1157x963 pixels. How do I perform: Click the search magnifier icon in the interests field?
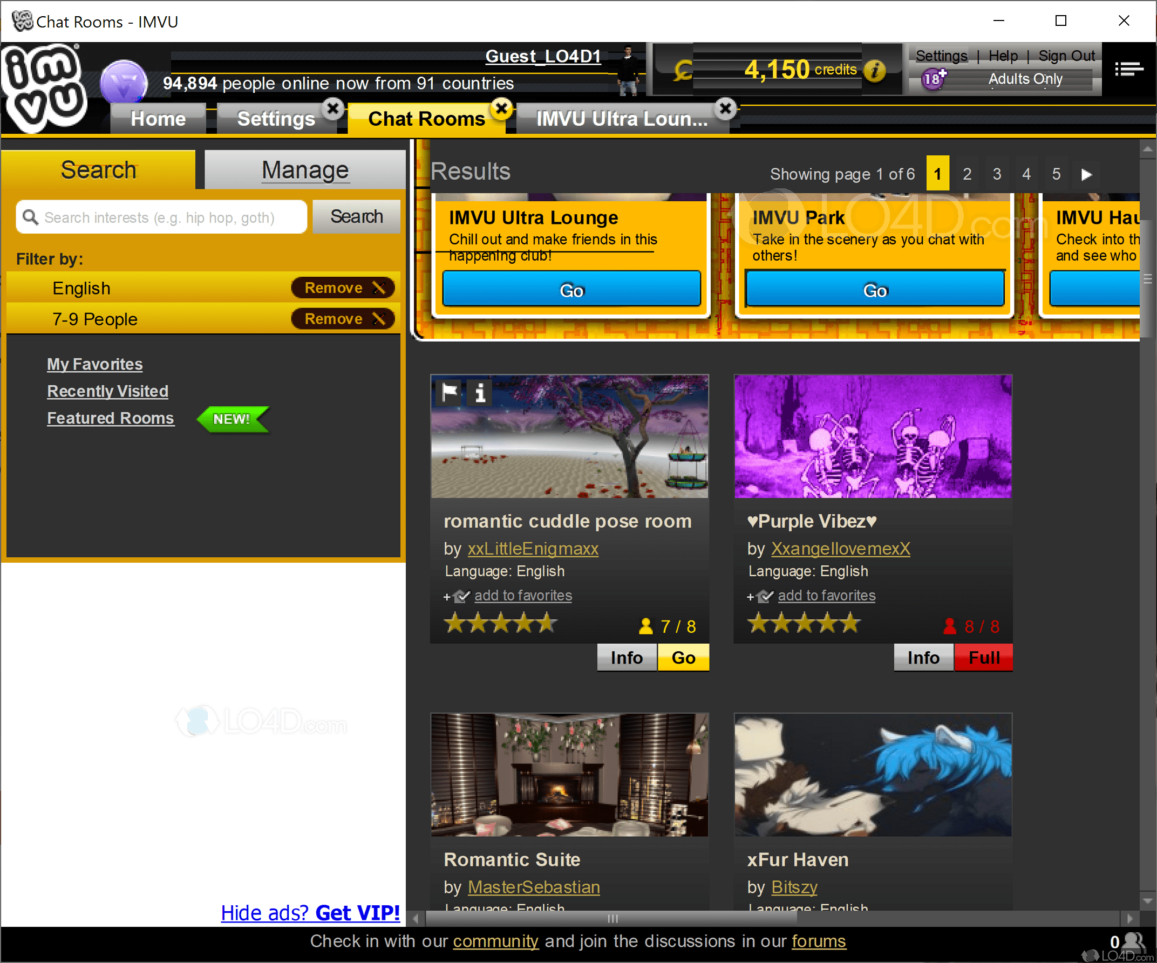tap(31, 217)
